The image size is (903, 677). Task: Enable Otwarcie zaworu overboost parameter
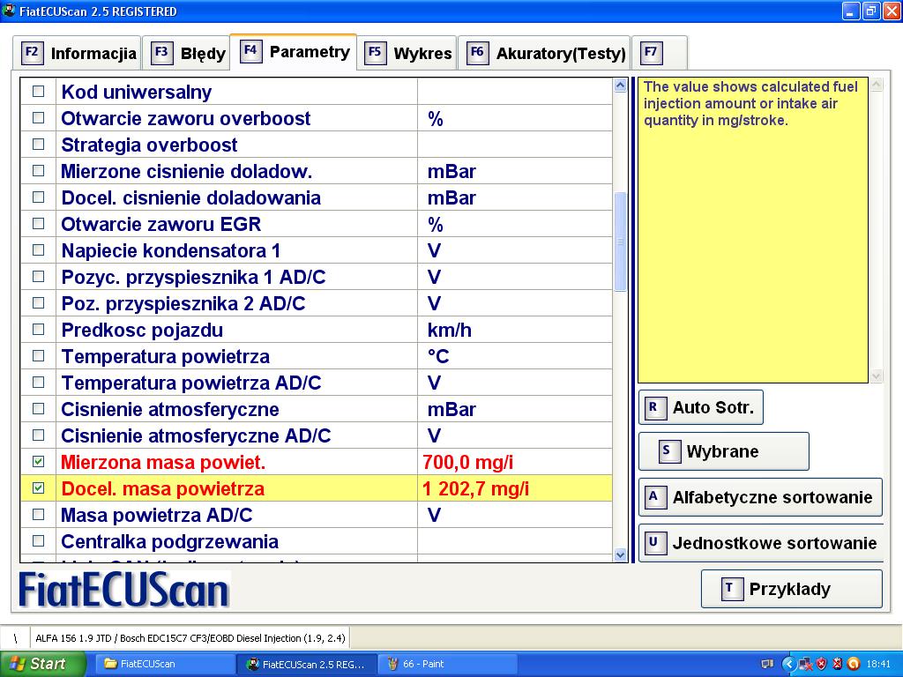coord(39,118)
